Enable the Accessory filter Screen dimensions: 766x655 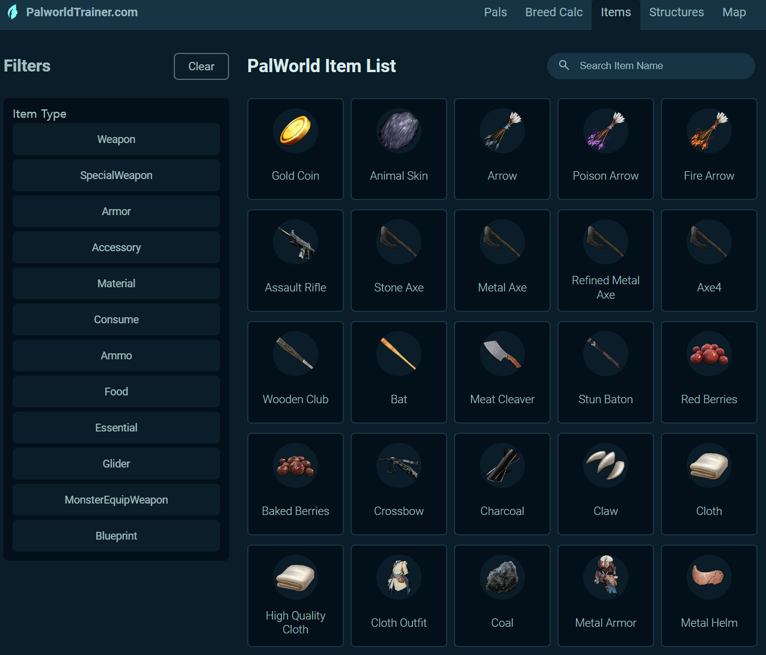point(116,248)
